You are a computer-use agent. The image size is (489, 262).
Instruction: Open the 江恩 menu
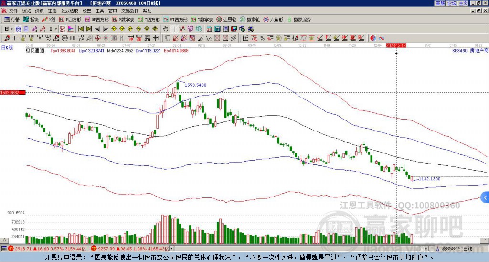point(52,11)
